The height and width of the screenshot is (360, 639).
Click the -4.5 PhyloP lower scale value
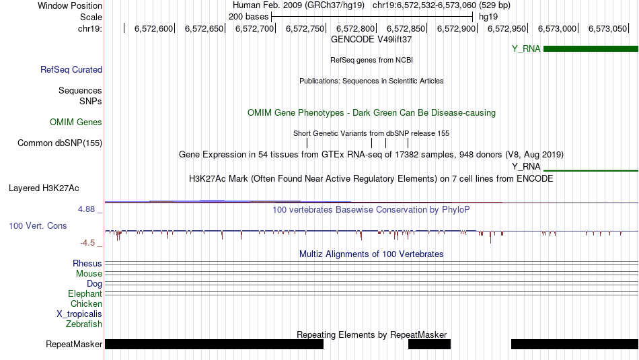pos(87,243)
